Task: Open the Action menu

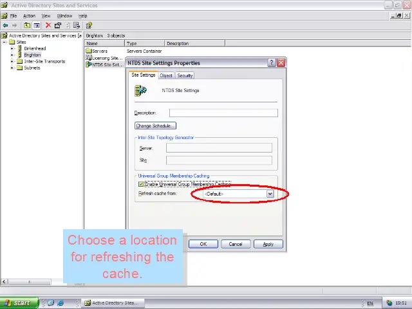Action: 29,15
